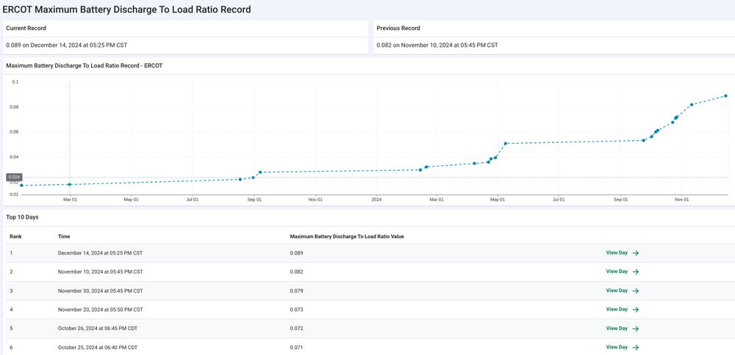The height and width of the screenshot is (355, 735).
Task: Click the 'Current Record' card heading
Action: tap(26, 28)
